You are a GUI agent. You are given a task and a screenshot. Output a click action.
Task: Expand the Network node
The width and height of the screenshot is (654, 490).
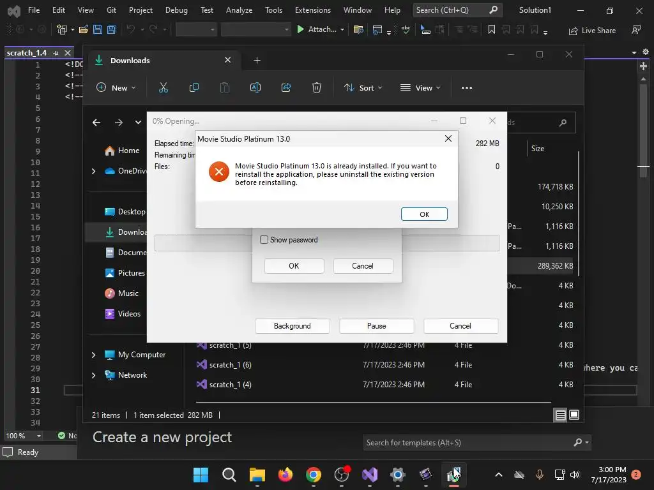click(x=94, y=375)
